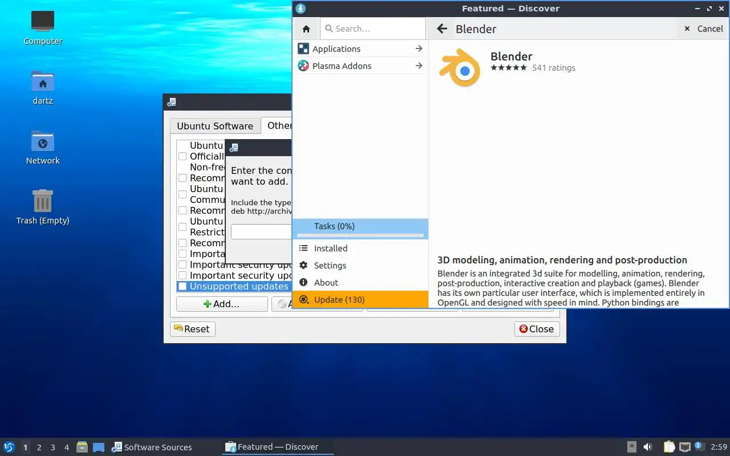Switch to the Ubuntu Software tab
This screenshot has width=730, height=456.
click(x=215, y=126)
